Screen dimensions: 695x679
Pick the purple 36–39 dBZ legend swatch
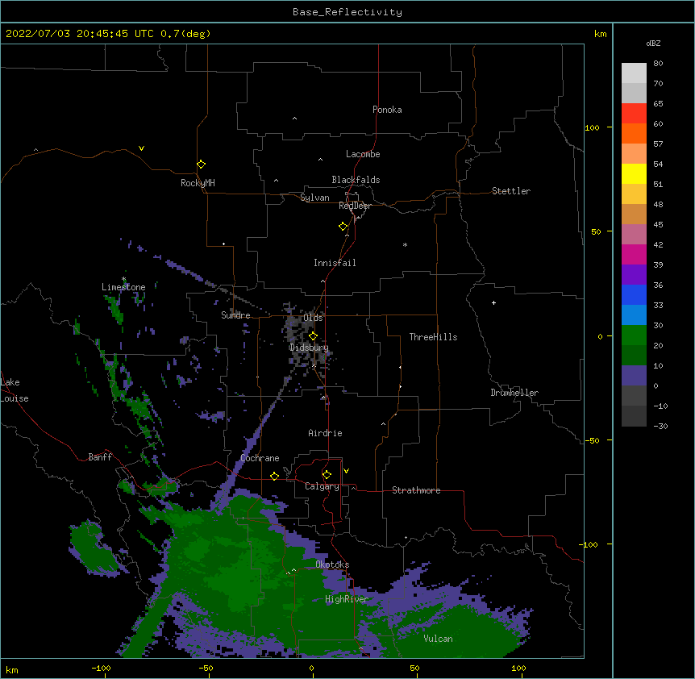[x=634, y=275]
